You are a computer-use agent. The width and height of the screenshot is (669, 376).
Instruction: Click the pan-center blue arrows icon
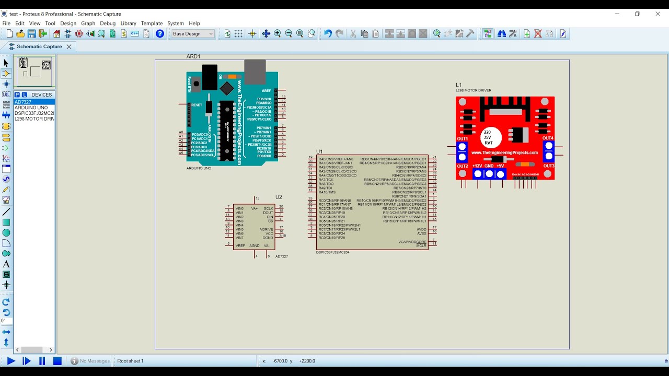click(266, 33)
